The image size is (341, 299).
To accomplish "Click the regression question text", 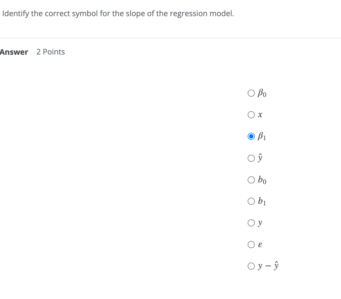I will point(118,13).
